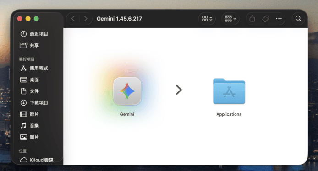Click the 喜好項目 section header
The width and height of the screenshot is (318, 171).
pos(27,59)
